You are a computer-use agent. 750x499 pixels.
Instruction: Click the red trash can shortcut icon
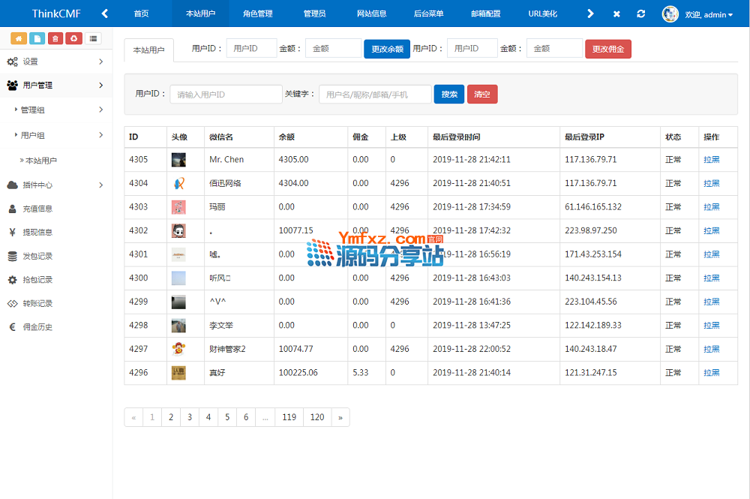pyautogui.click(x=55, y=38)
